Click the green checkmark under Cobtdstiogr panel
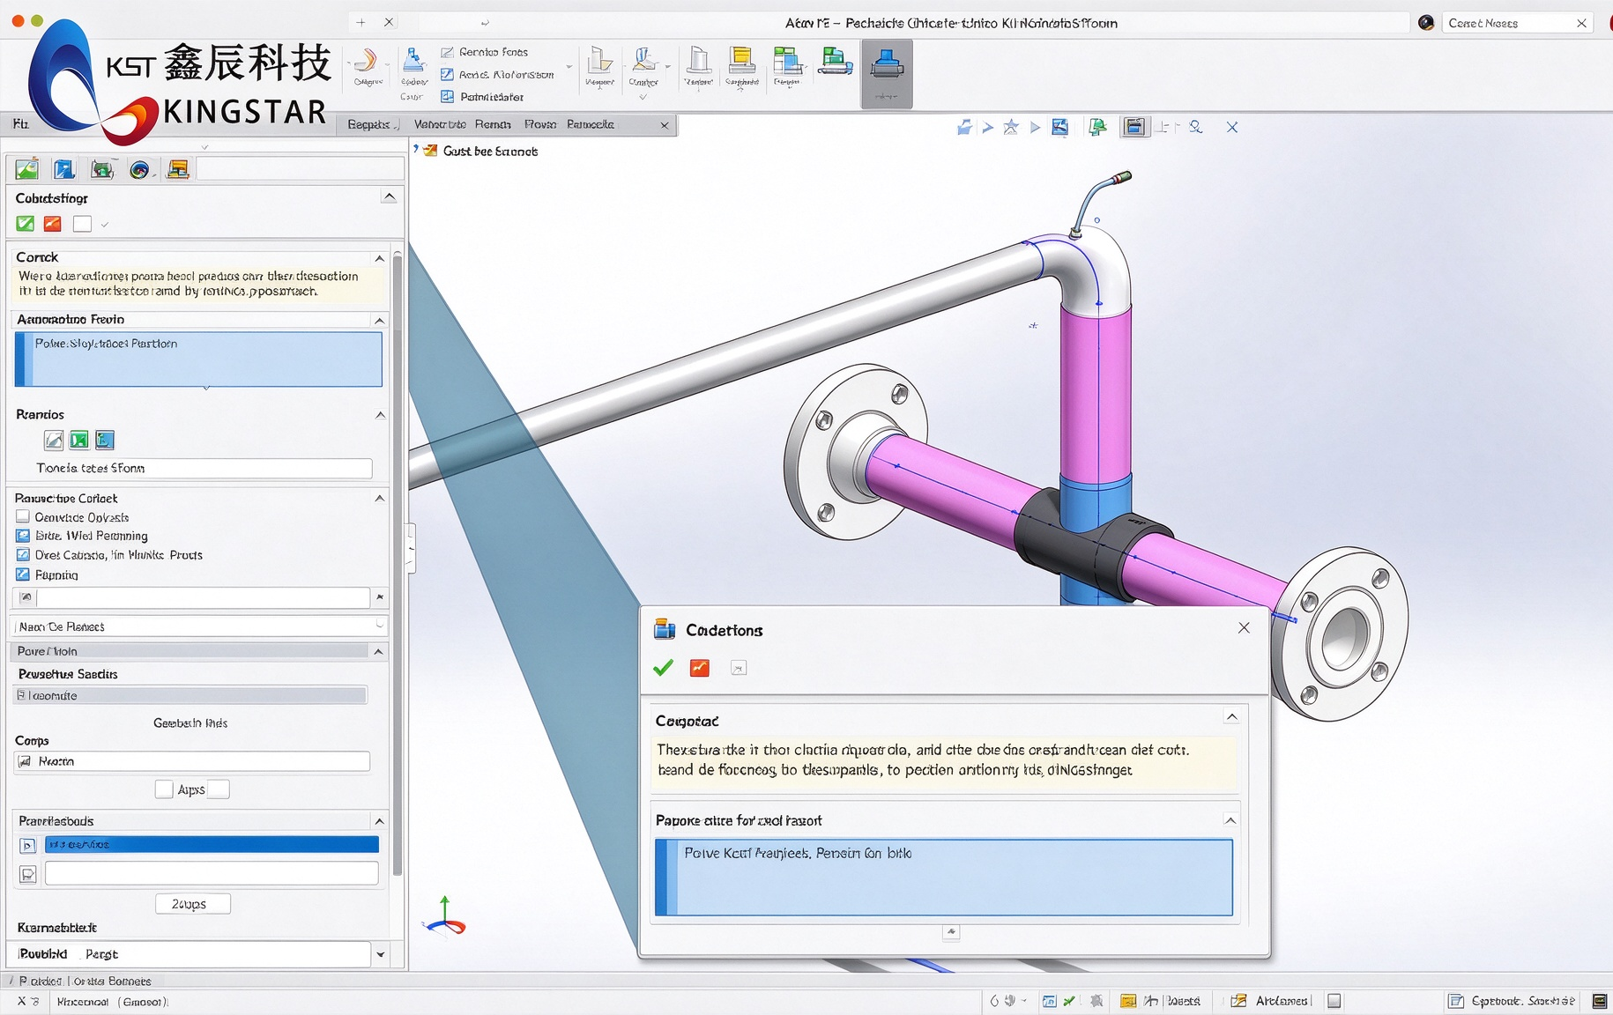Screen dimensions: 1613x1015 pos(26,224)
